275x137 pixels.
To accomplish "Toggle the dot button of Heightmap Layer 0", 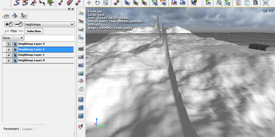I will 9,61.
